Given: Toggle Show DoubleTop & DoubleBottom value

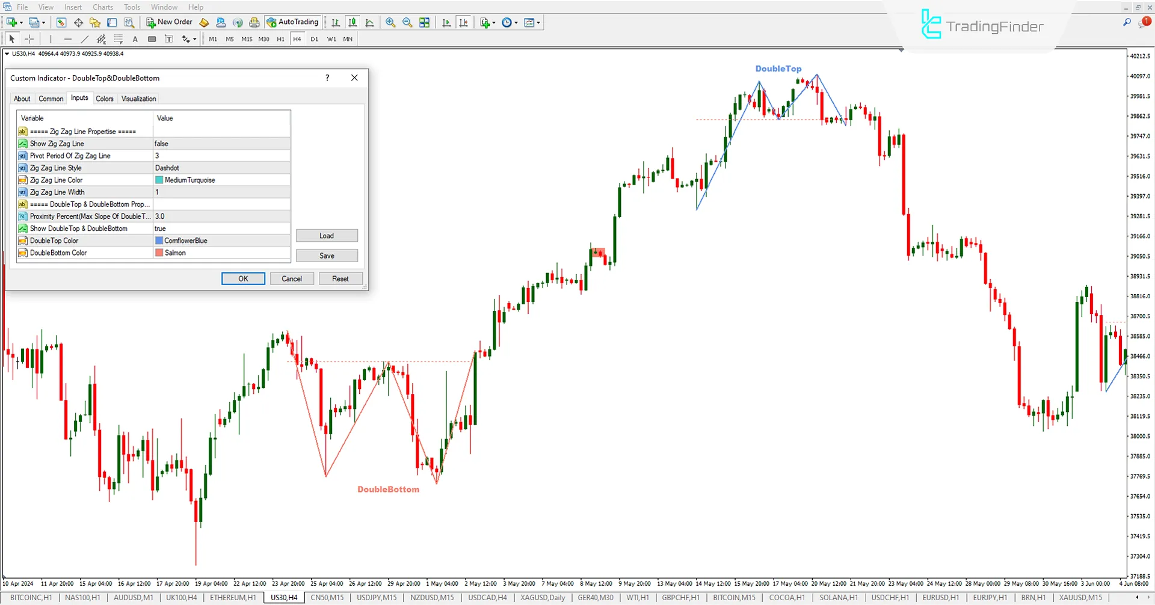Looking at the screenshot, I should pos(222,228).
